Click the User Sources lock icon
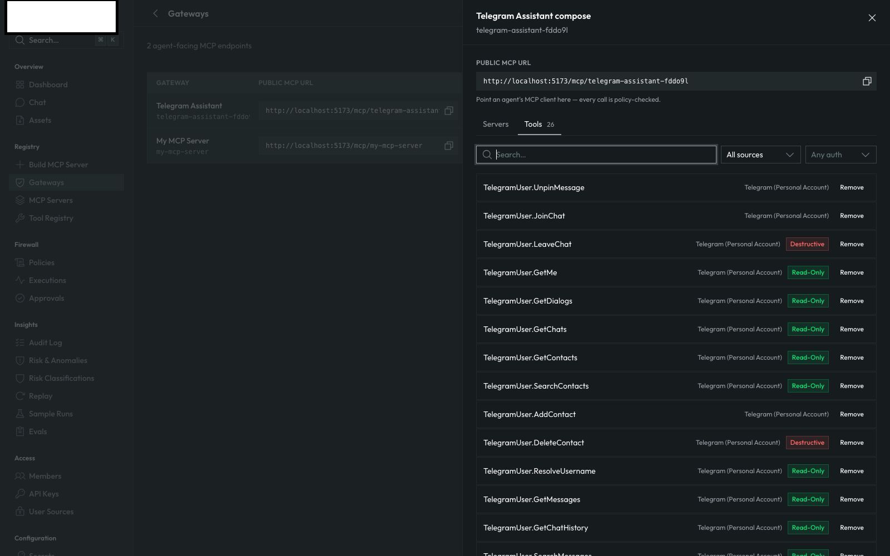The image size is (890, 556). coord(20,512)
